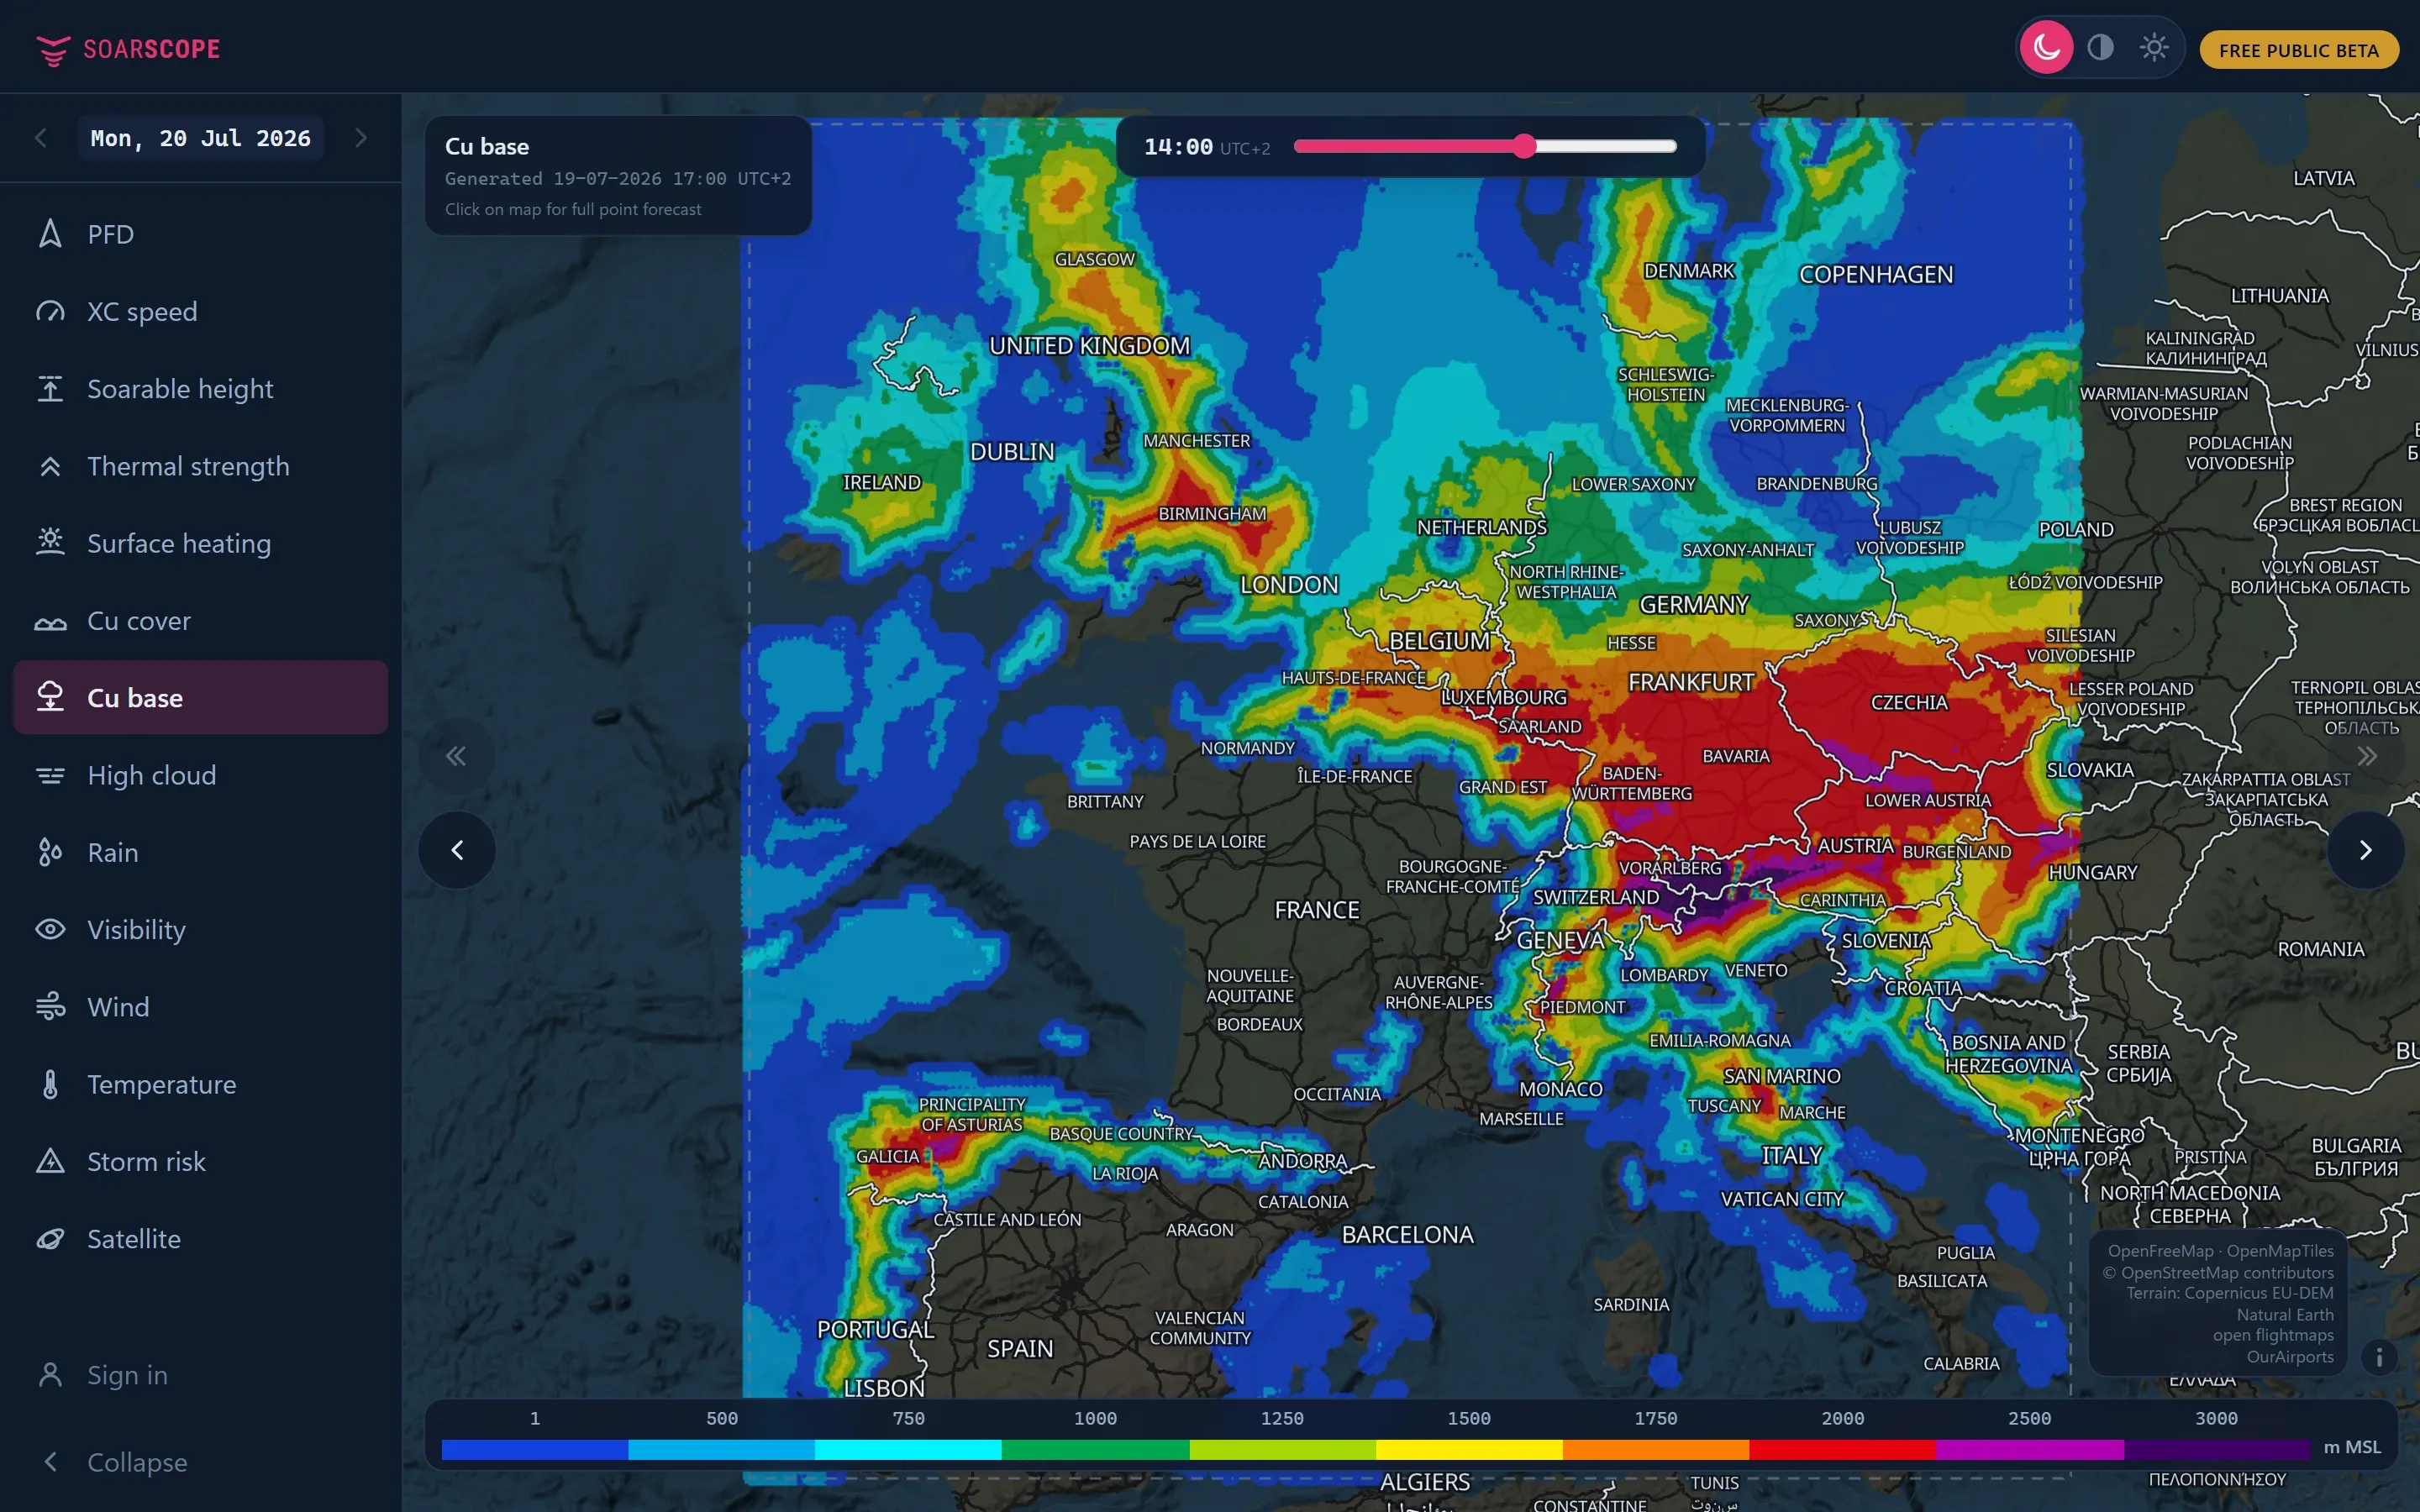Image resolution: width=2420 pixels, height=1512 pixels.
Task: Select the Soarable height layer
Action: (201, 388)
